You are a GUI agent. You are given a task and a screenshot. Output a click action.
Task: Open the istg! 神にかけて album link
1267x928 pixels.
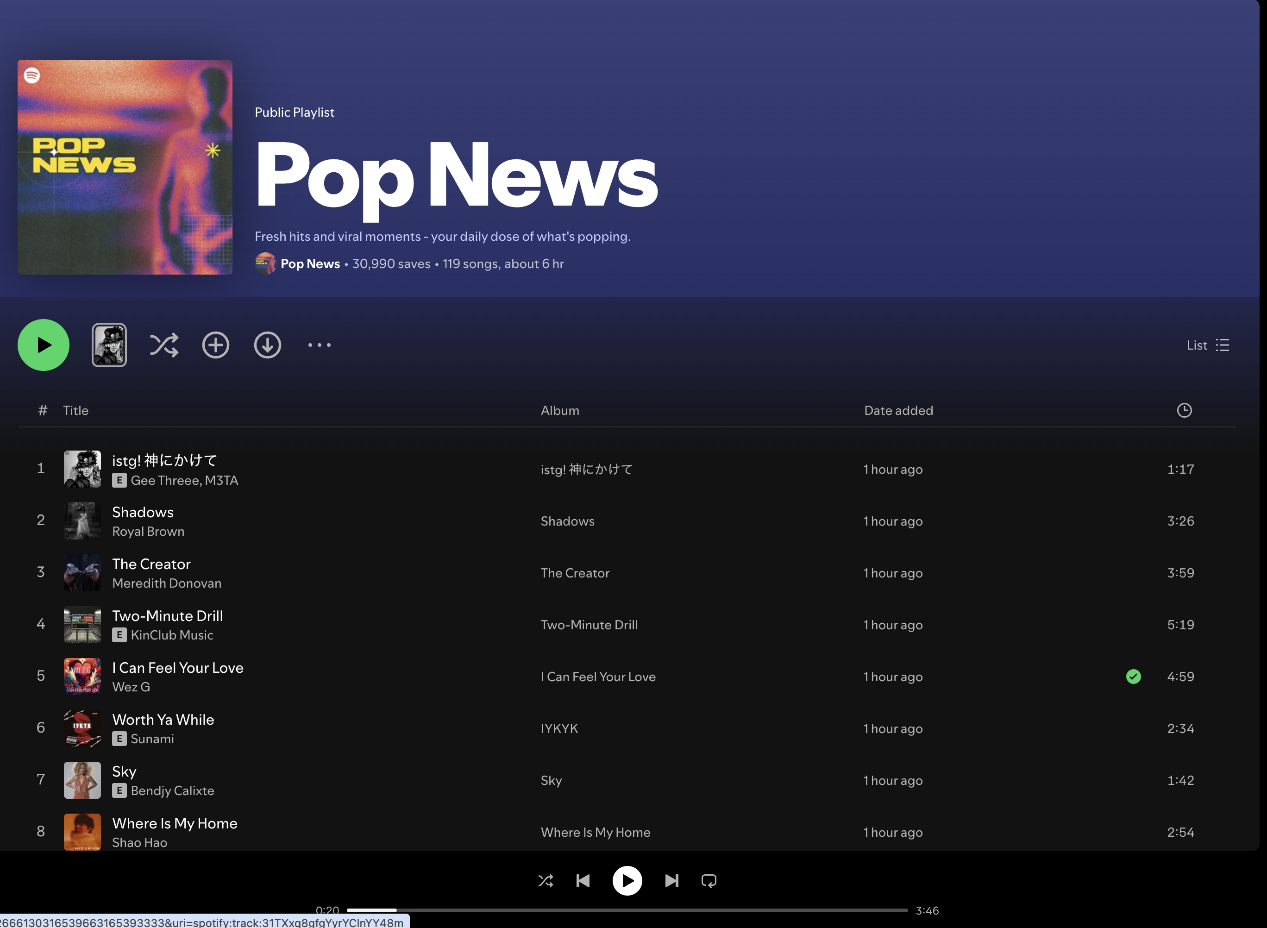click(x=587, y=469)
